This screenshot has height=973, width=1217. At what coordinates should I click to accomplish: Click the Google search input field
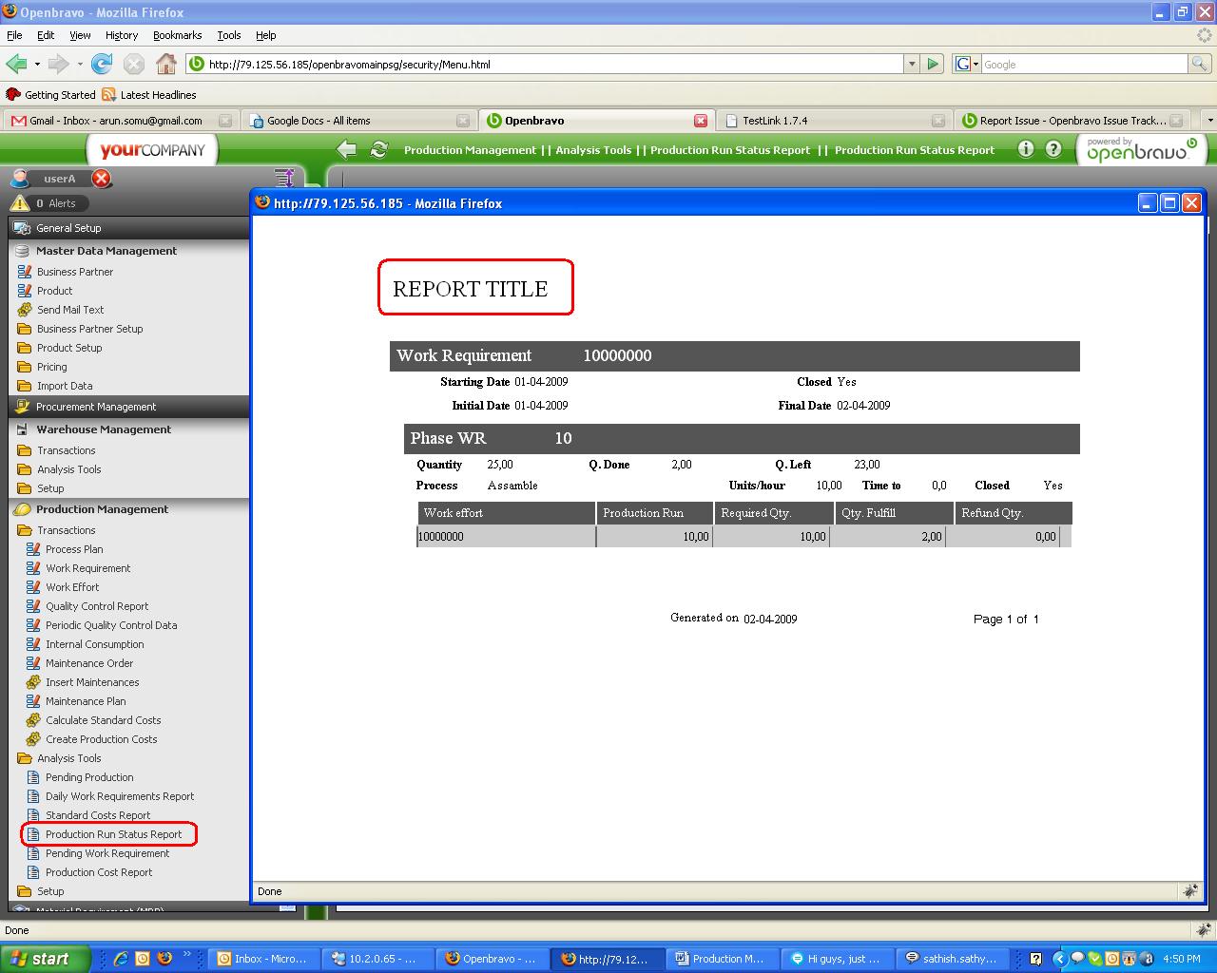1084,65
